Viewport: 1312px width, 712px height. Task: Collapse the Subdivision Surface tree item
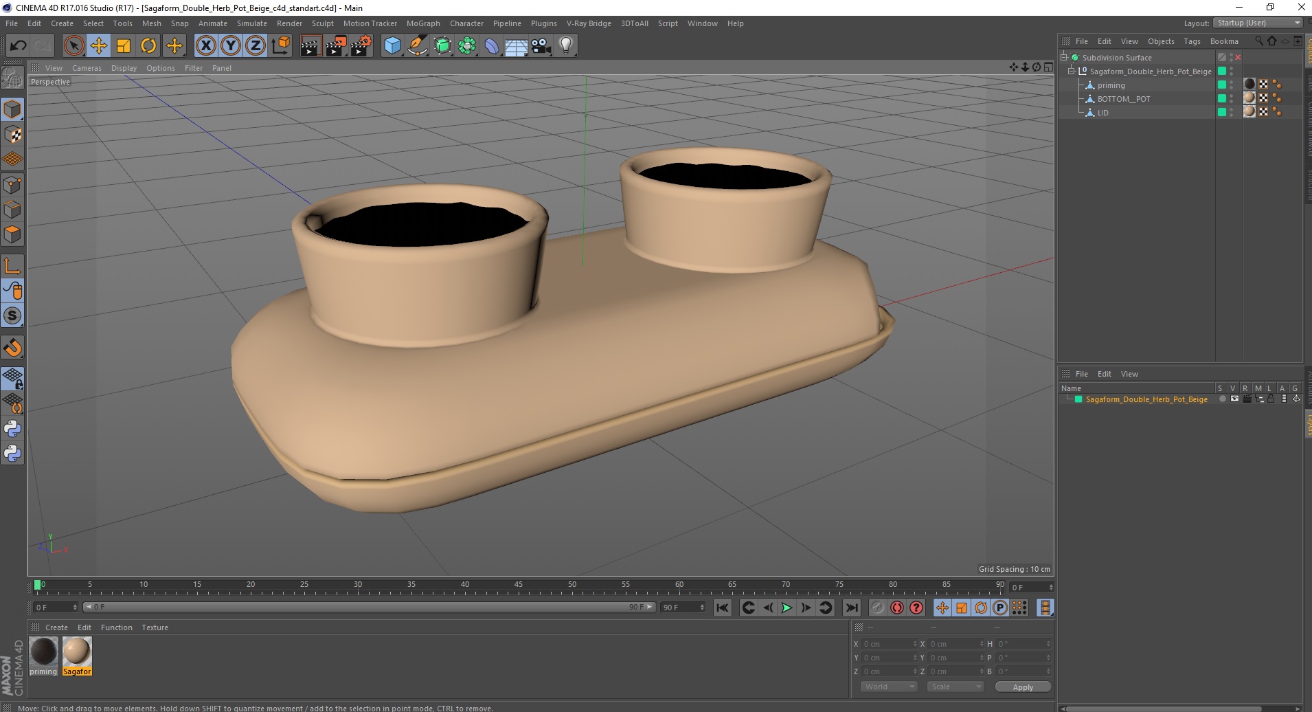(1064, 57)
